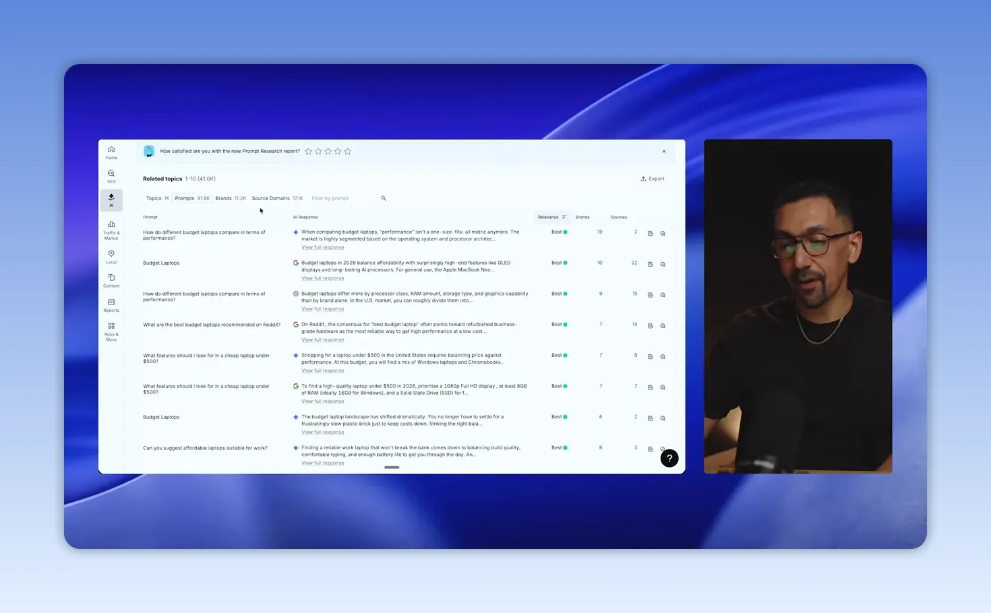Click the document icon in the 19-brands row
This screenshot has width=991, height=613.
(651, 234)
